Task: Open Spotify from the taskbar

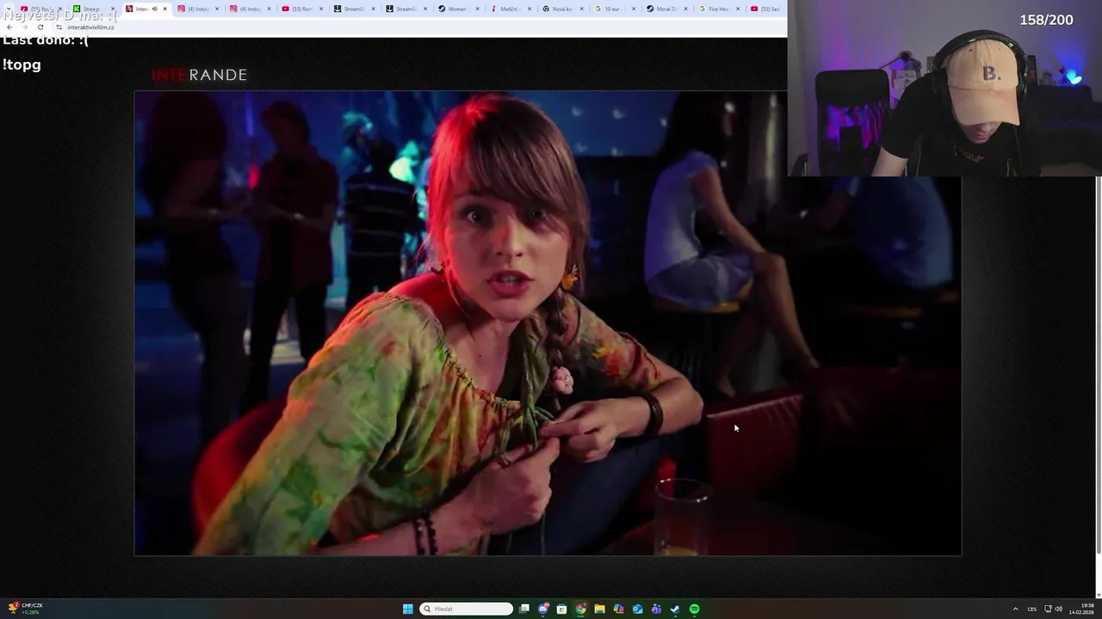Action: pyautogui.click(x=694, y=609)
